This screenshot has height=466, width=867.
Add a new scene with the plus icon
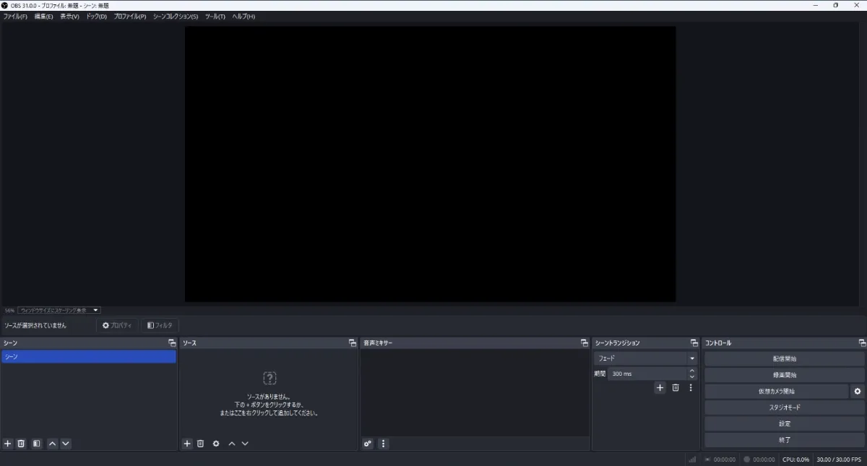(8, 444)
